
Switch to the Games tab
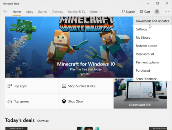coord(43,12)
